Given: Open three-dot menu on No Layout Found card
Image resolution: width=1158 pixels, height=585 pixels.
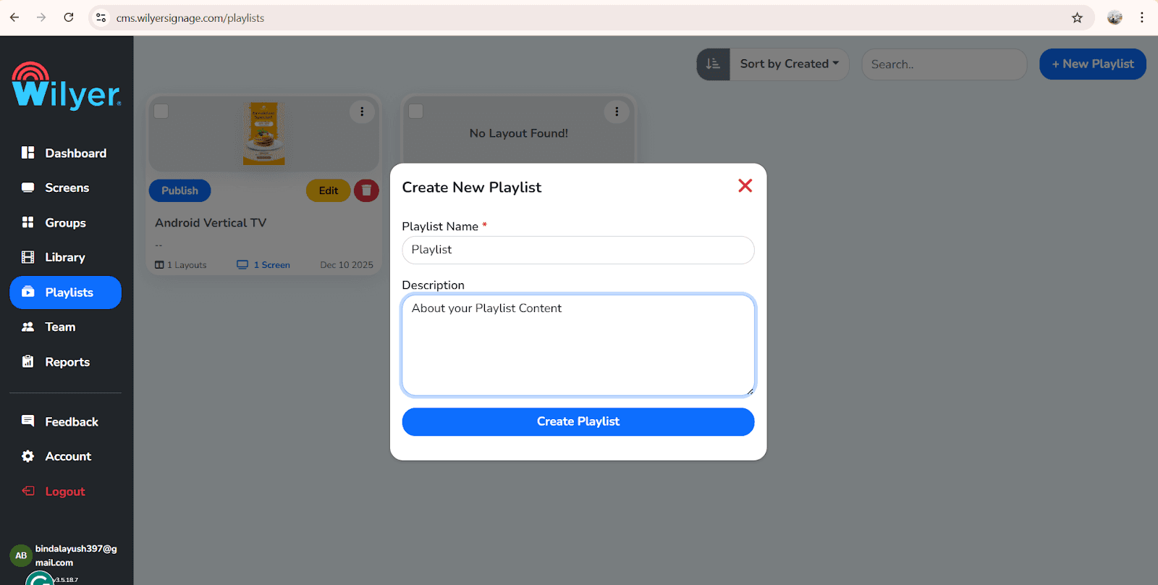Looking at the screenshot, I should (x=617, y=111).
